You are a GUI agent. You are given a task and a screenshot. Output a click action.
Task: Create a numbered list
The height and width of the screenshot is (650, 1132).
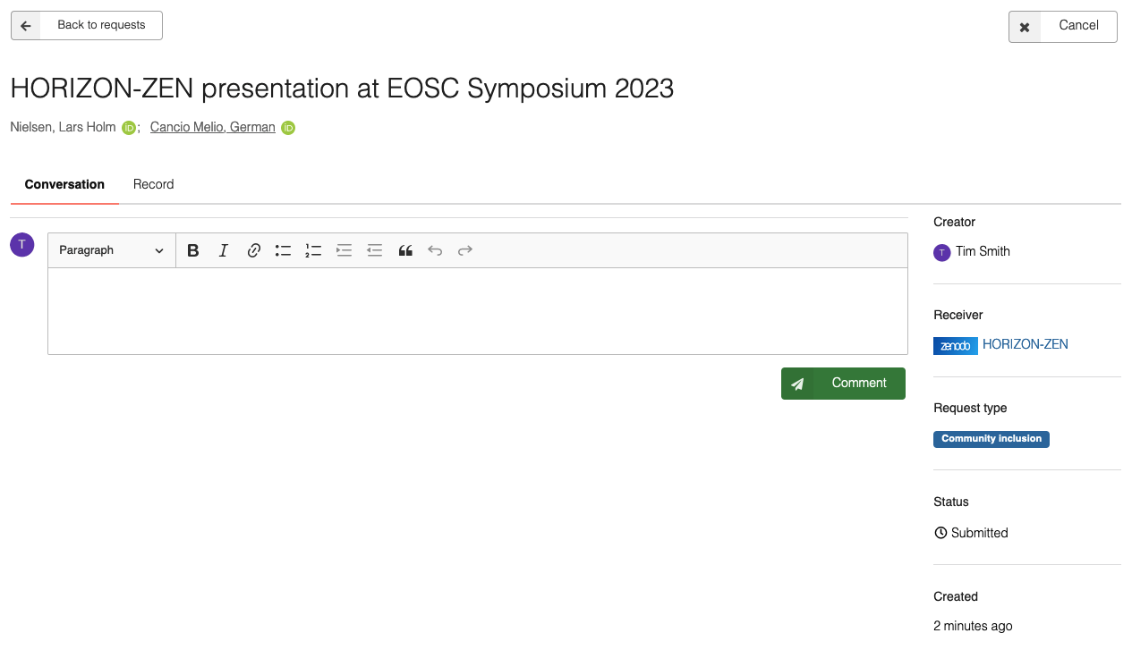click(313, 250)
